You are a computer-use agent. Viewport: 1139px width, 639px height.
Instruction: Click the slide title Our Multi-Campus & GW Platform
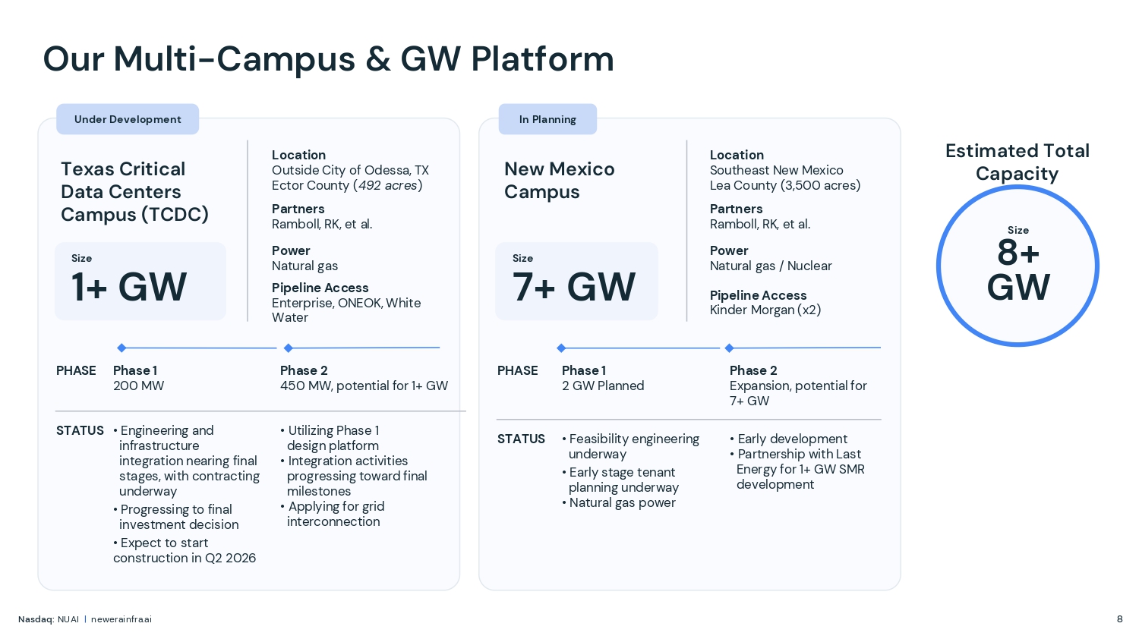pos(328,59)
